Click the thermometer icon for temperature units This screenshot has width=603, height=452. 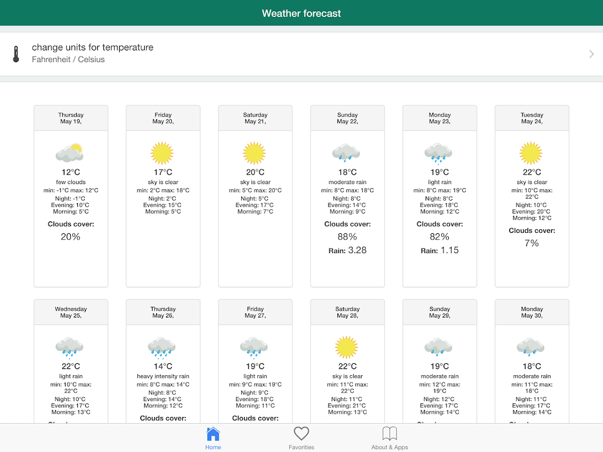click(x=16, y=54)
